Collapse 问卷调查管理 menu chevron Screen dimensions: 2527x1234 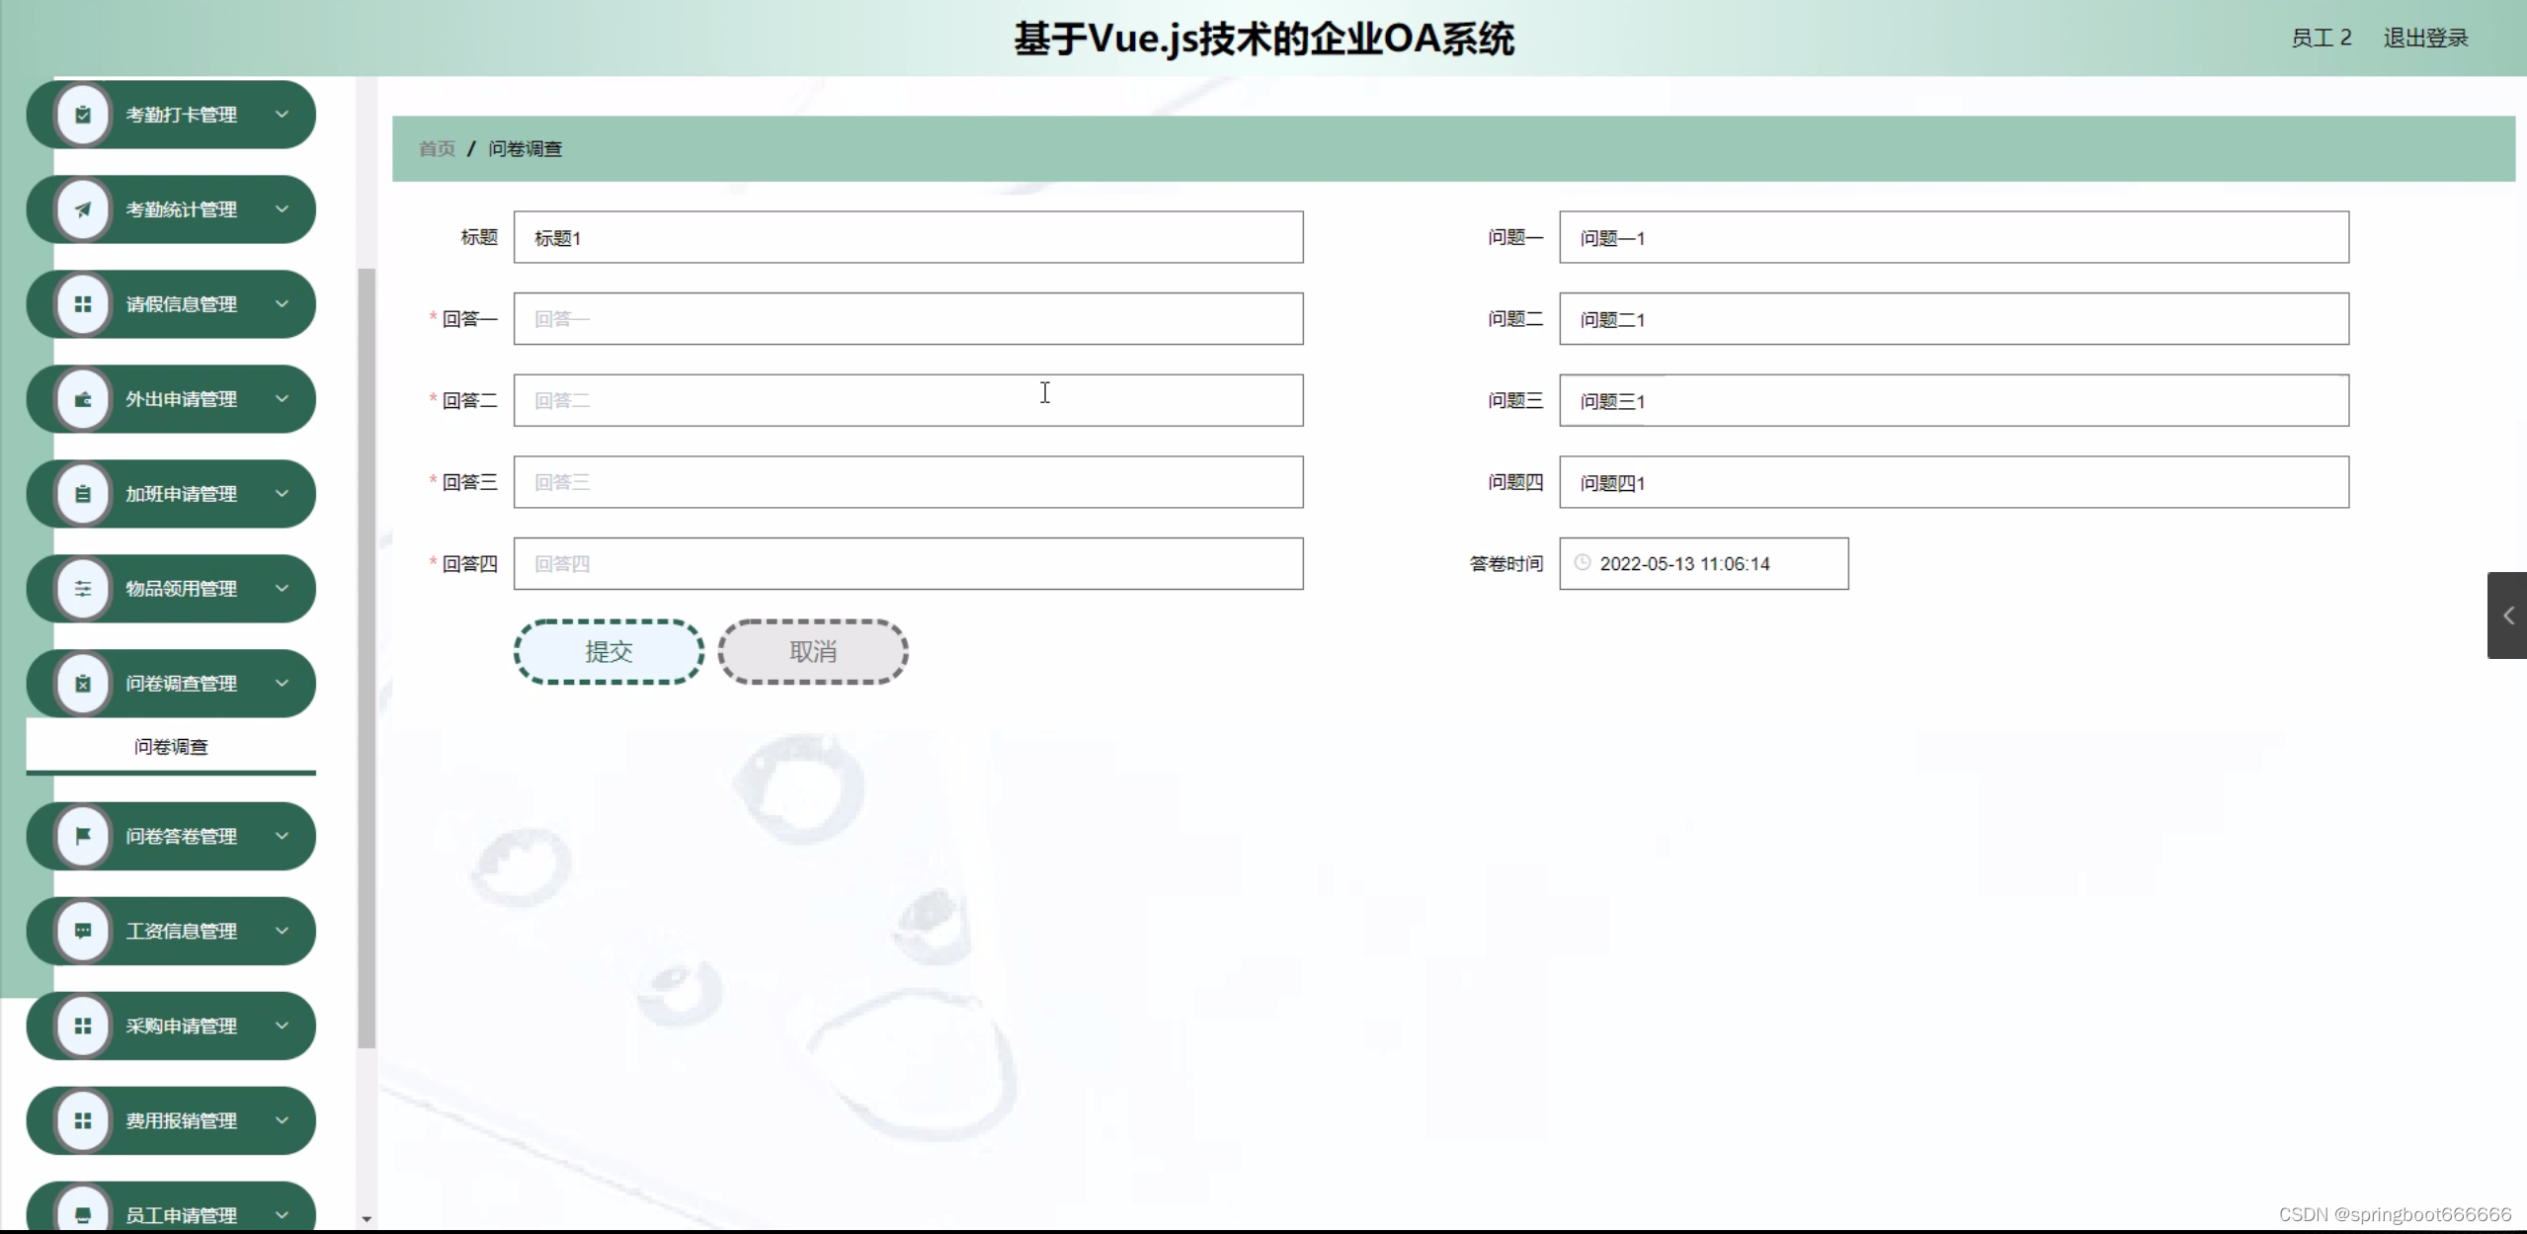[283, 684]
